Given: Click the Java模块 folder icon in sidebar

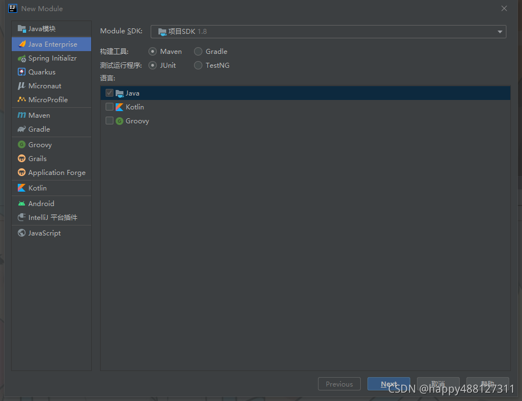Looking at the screenshot, I should 22,29.
